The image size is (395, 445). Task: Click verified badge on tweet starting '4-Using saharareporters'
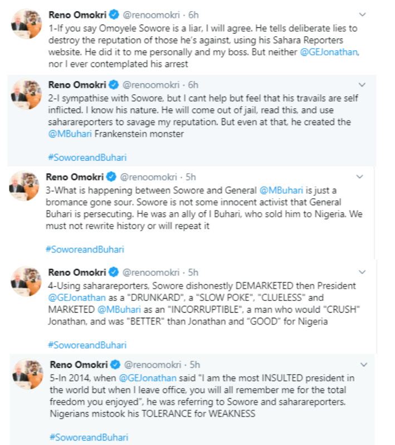coord(114,272)
